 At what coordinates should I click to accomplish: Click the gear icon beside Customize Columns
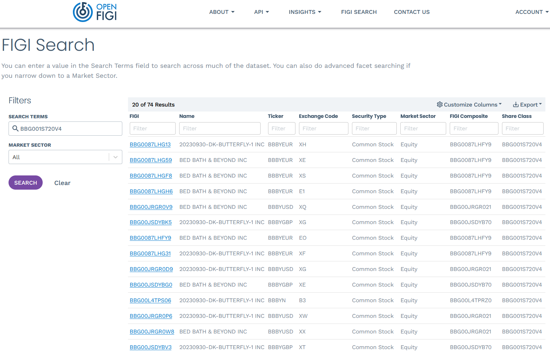(x=440, y=104)
